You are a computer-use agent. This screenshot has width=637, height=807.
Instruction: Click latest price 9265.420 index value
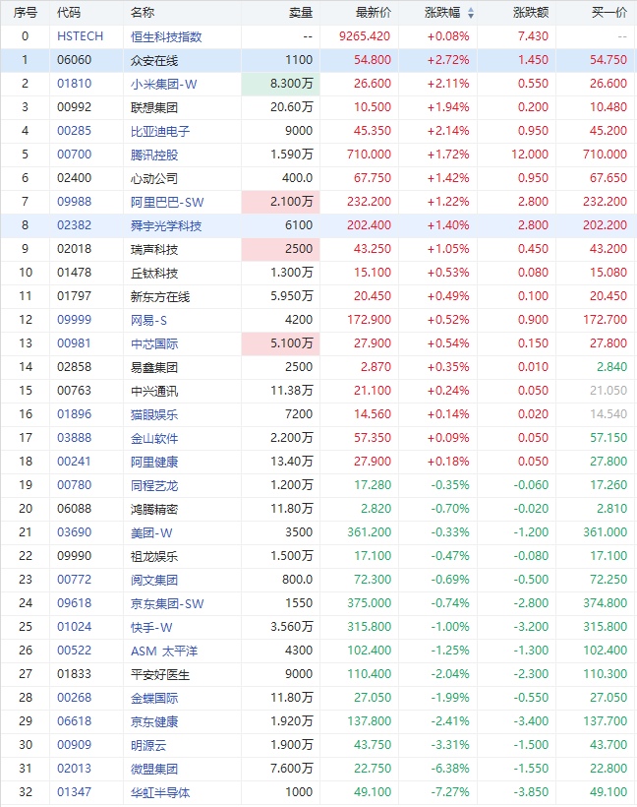[x=365, y=36]
